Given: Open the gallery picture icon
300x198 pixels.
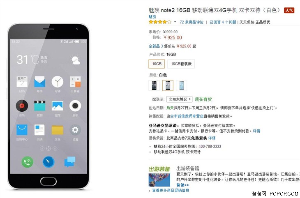Looking at the screenshot, I should pyautogui.click(x=58, y=106).
